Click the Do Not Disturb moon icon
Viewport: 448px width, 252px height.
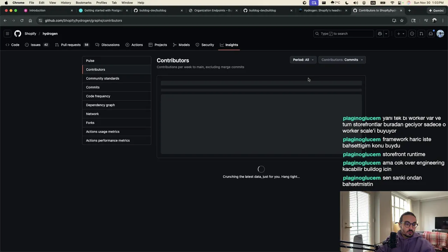348,2
